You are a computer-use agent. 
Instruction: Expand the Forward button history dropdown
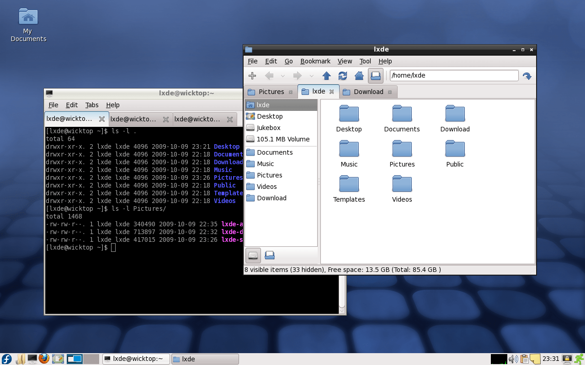tap(312, 76)
